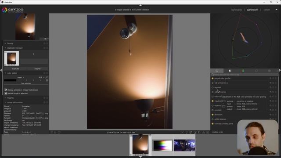Open instance menu of input color profile module

pos(270,101)
